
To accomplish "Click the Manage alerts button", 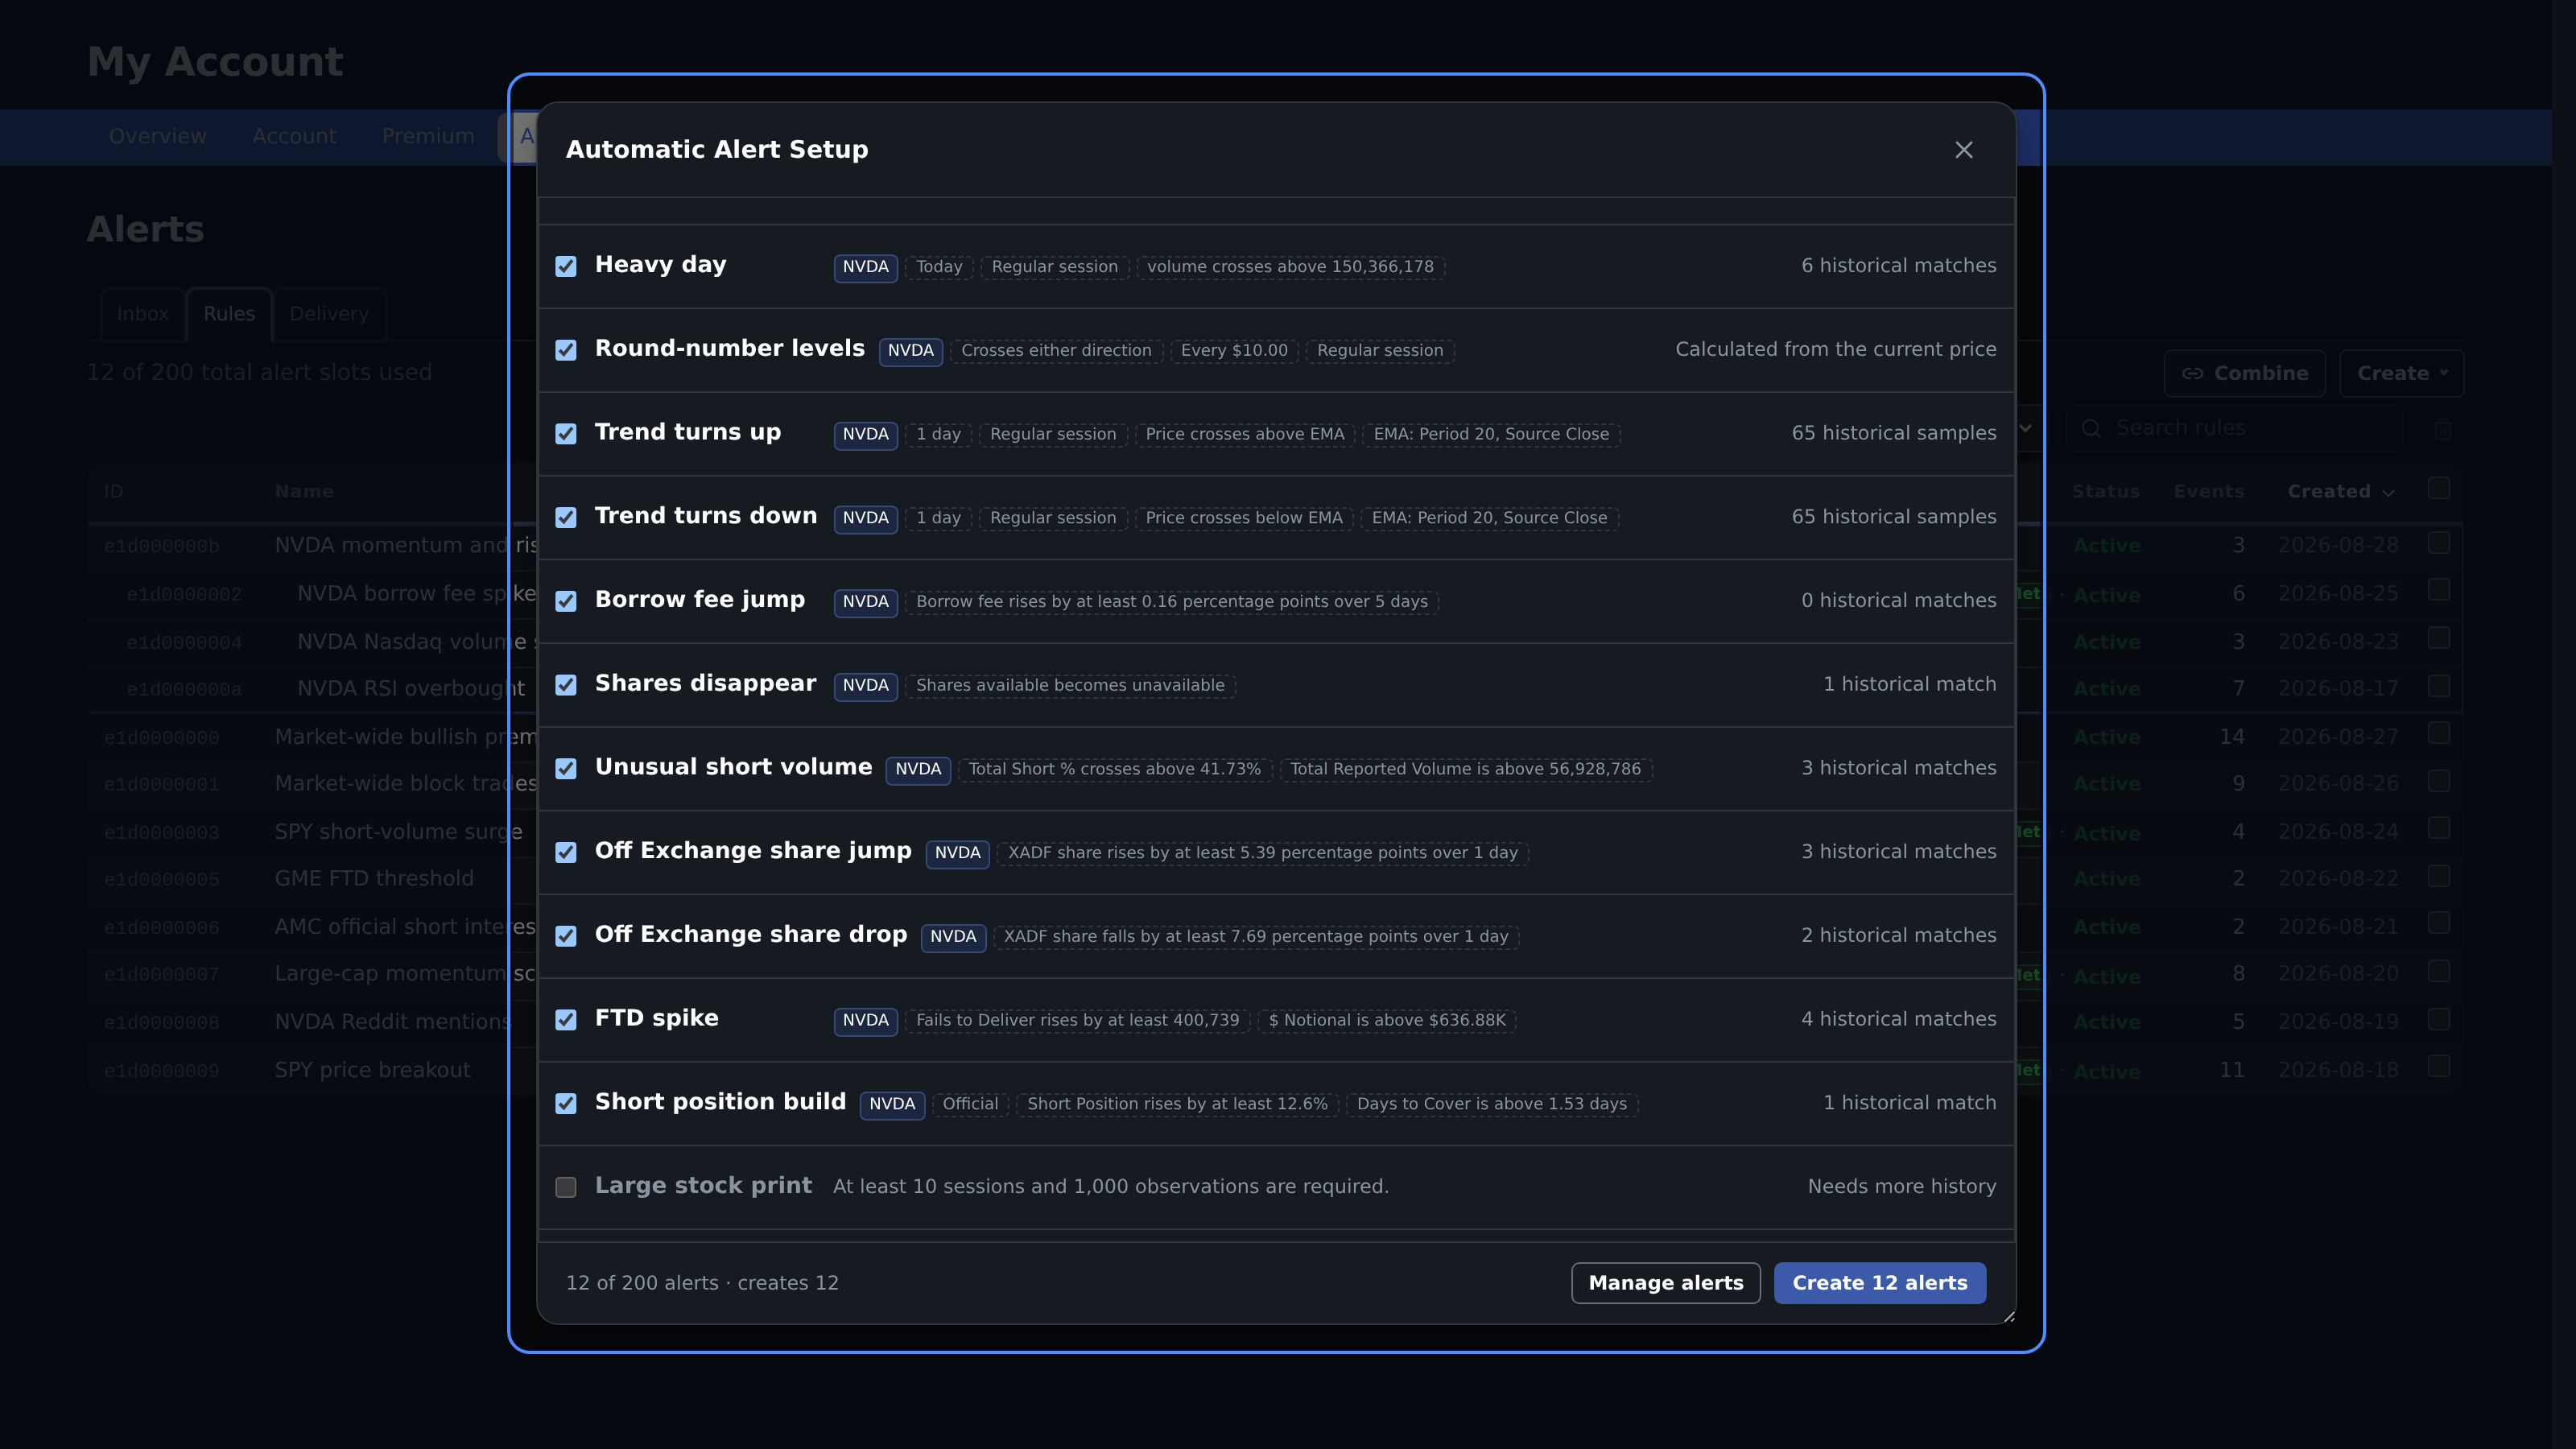I will 1666,1283.
